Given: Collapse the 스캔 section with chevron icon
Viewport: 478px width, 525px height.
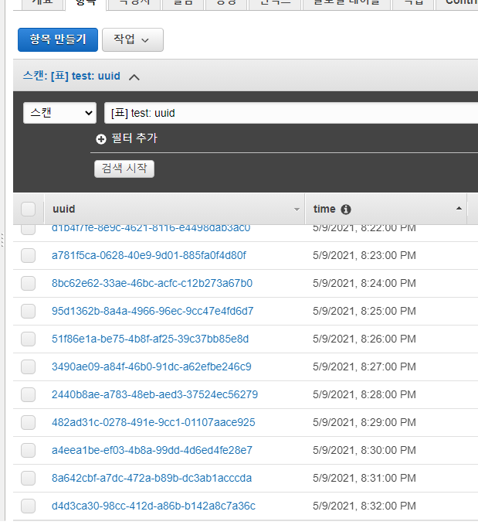Looking at the screenshot, I should [134, 77].
